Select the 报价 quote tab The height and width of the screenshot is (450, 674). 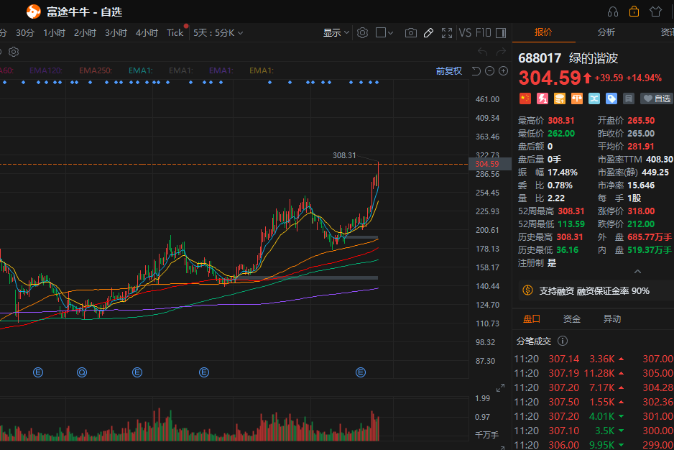point(543,32)
